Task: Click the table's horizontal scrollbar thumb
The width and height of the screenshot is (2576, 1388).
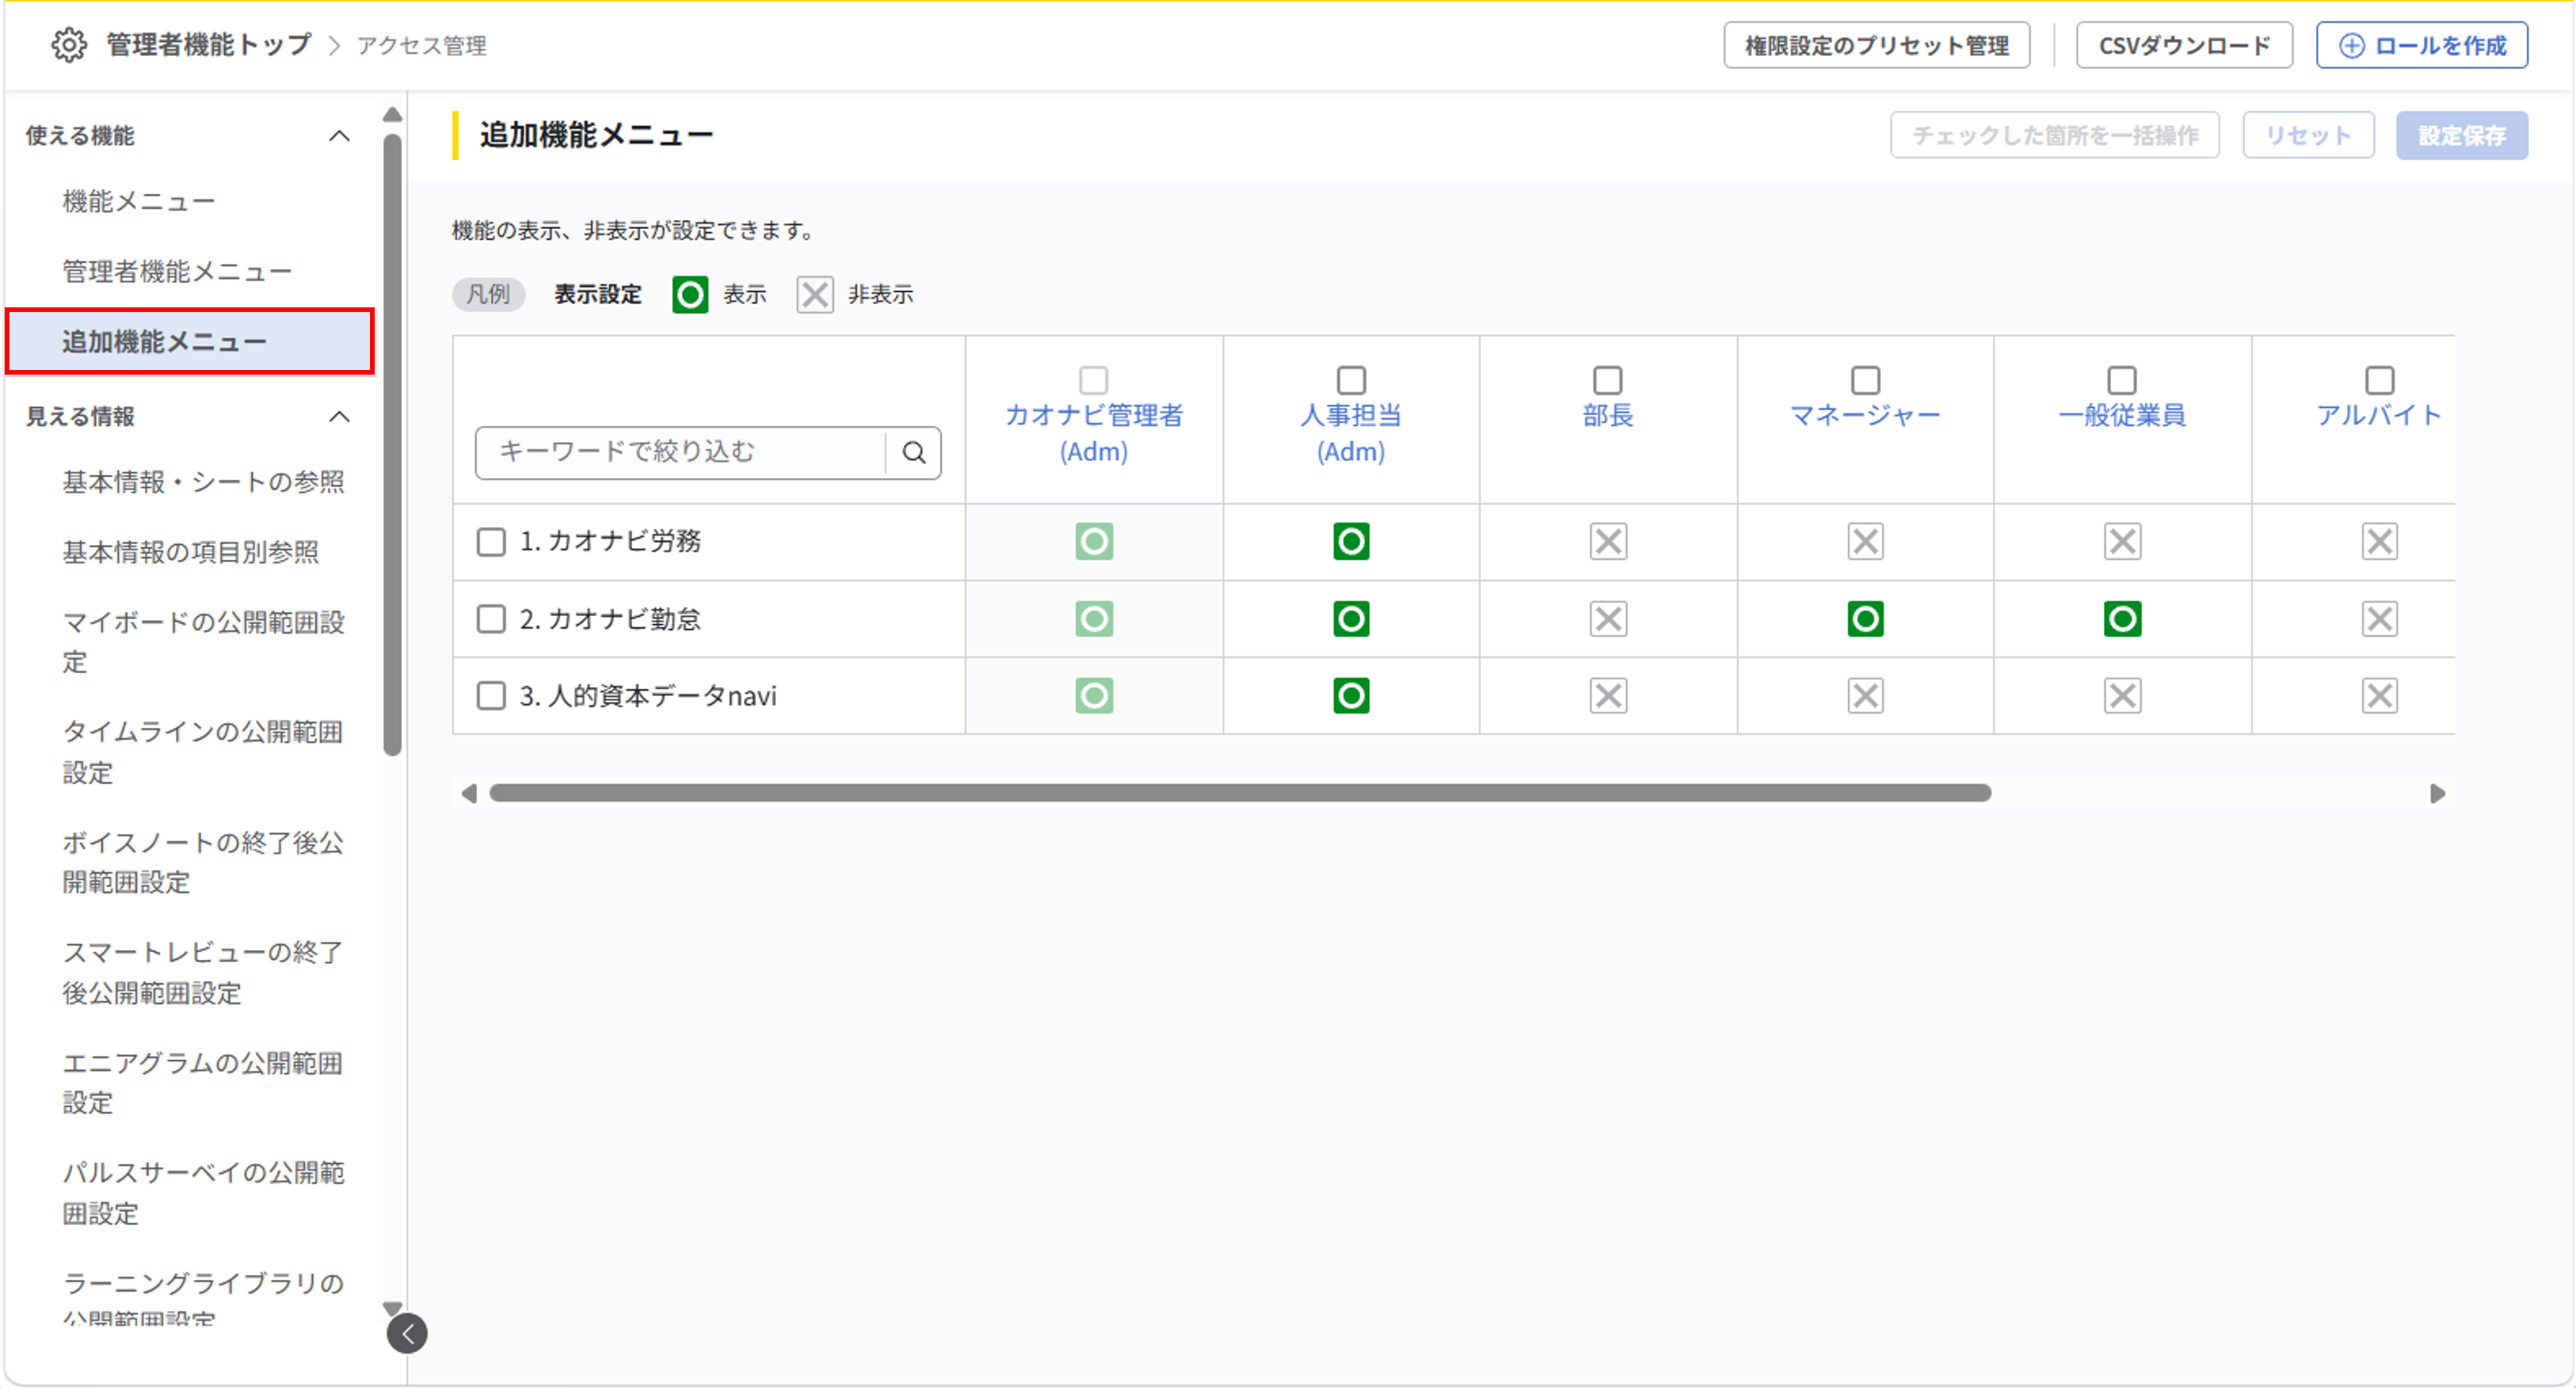Action: [x=1240, y=793]
